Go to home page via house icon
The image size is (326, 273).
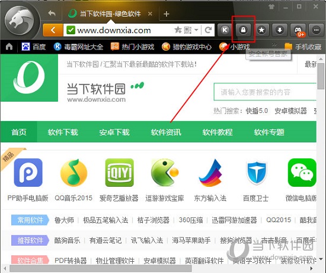(x=9, y=47)
